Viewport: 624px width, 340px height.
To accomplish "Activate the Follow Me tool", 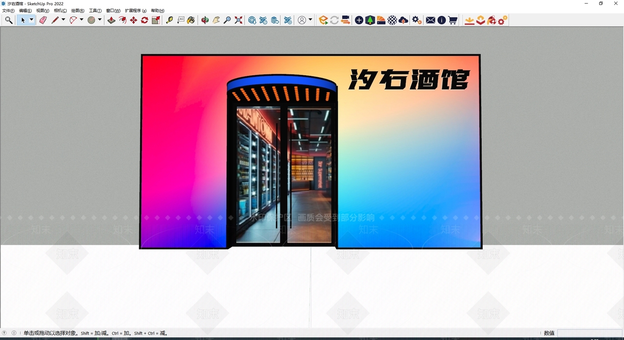I will click(x=122, y=20).
